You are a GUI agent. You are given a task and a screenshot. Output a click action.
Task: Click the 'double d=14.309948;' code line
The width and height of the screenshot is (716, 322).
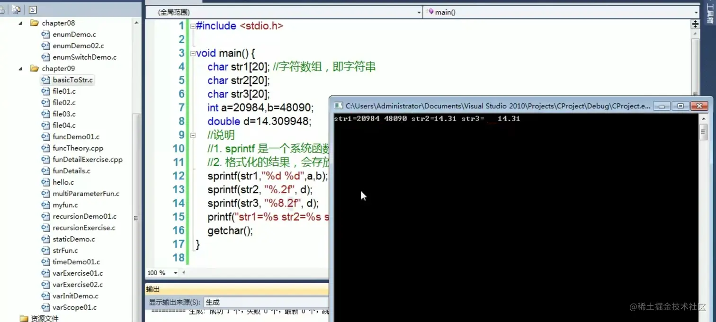click(x=260, y=122)
